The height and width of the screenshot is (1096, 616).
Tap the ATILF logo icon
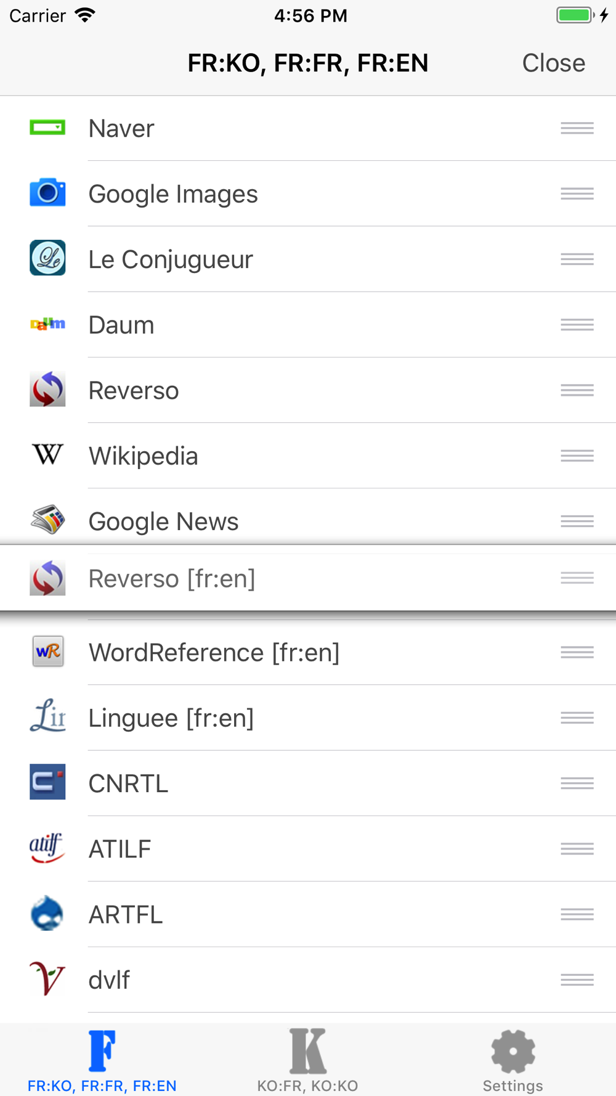click(47, 848)
